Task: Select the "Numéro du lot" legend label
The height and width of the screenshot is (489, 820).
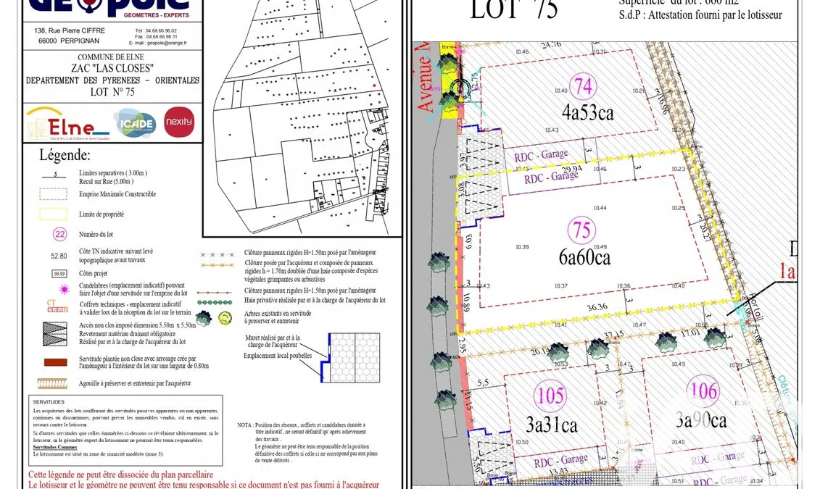Action: click(96, 235)
